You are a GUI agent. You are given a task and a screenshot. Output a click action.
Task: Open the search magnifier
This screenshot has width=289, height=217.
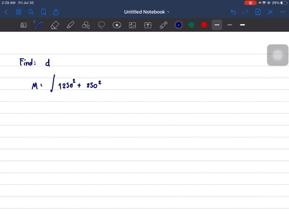coord(31,12)
